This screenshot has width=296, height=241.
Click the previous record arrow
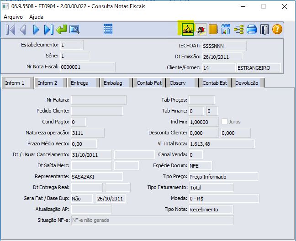[x=23, y=30]
